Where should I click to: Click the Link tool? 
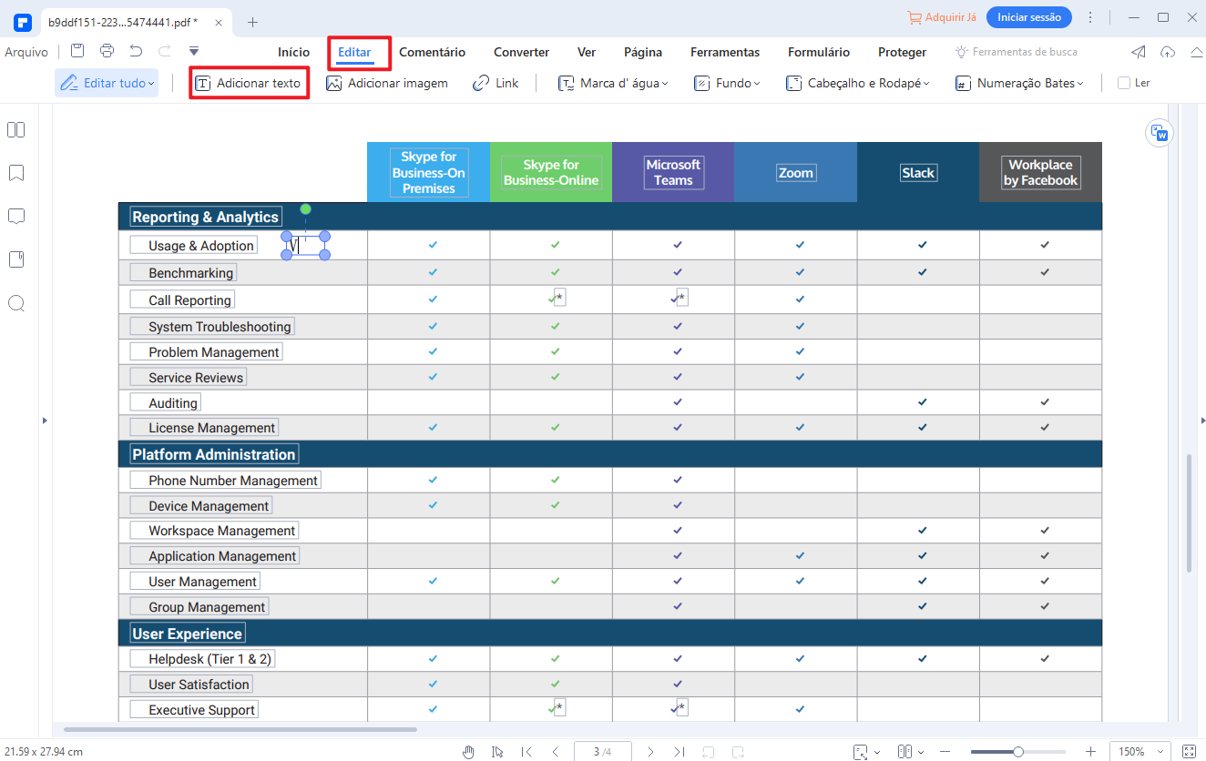tap(496, 83)
